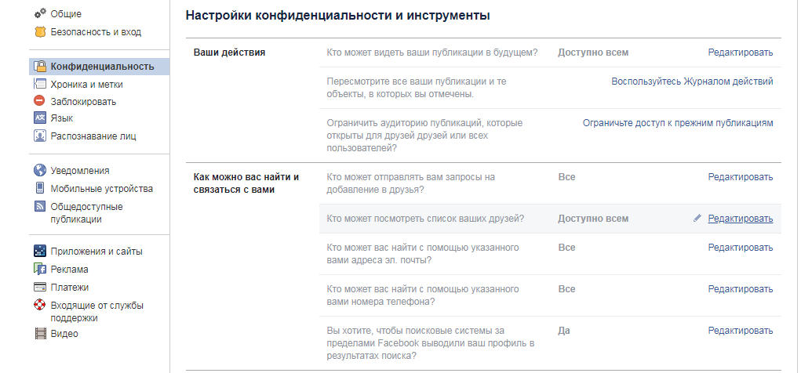The width and height of the screenshot is (801, 373).
Task: Click the globe icon for Уведомления
Action: point(40,170)
